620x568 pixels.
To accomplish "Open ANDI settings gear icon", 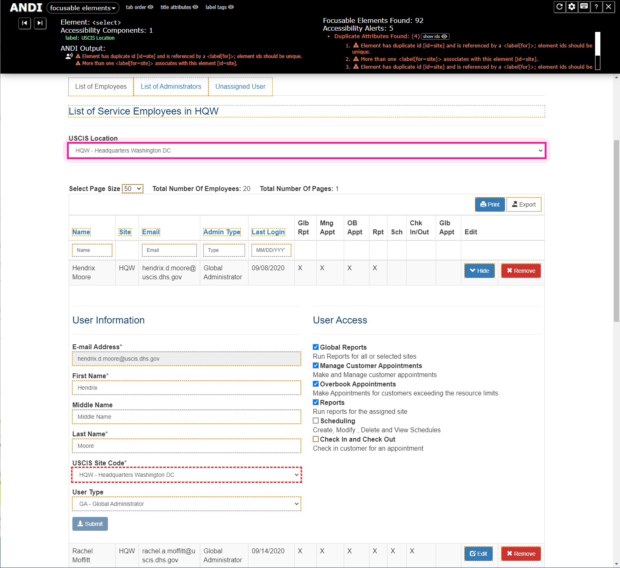I will (x=572, y=7).
